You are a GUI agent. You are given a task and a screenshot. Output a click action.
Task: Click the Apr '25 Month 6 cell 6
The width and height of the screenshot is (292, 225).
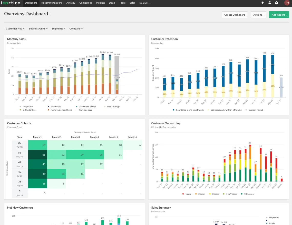click(x=133, y=145)
